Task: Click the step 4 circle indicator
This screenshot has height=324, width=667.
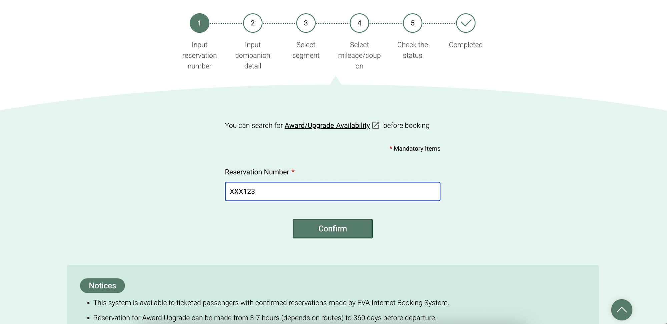Action: [359, 23]
